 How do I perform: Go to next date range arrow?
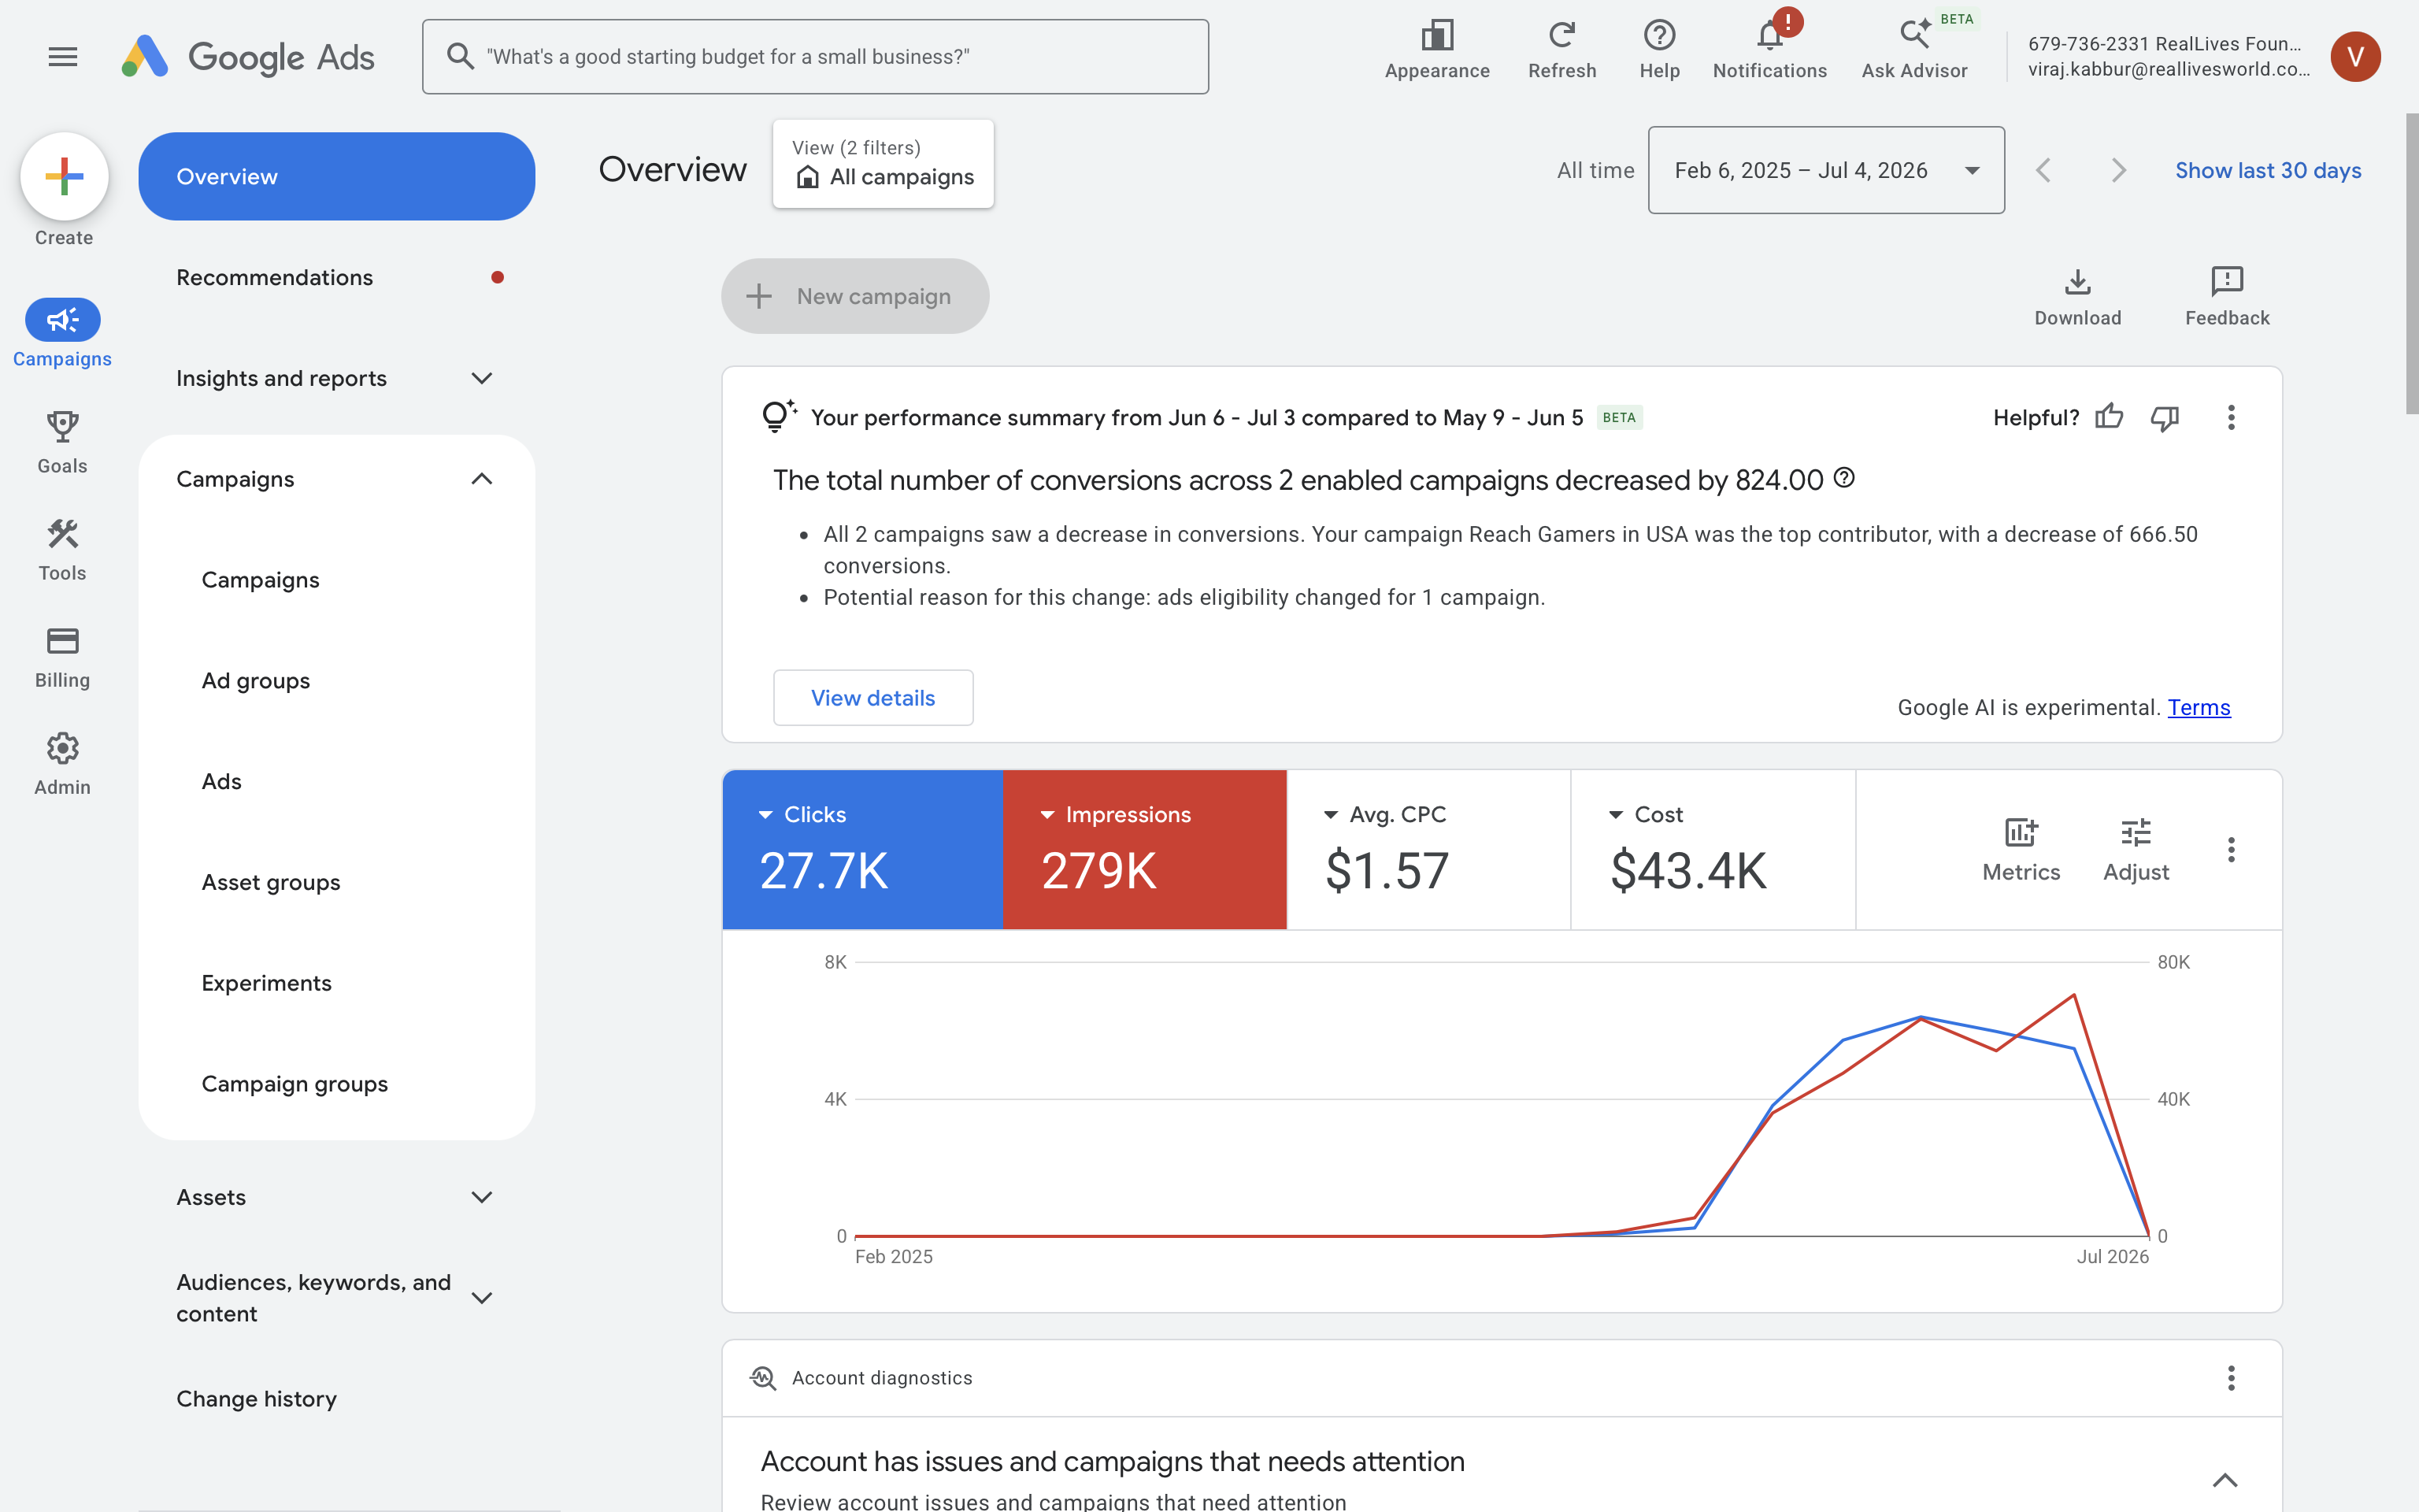(x=2118, y=170)
